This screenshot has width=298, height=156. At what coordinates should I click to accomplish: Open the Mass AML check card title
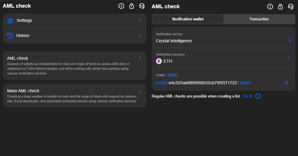tap(23, 91)
